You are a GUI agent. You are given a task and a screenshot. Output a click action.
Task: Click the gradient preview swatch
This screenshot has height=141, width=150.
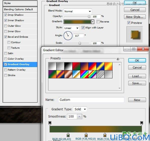(x=77, y=22)
